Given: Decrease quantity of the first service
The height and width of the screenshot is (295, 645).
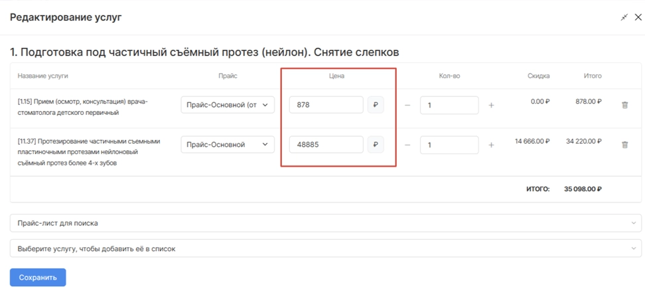Looking at the screenshot, I should [x=407, y=105].
